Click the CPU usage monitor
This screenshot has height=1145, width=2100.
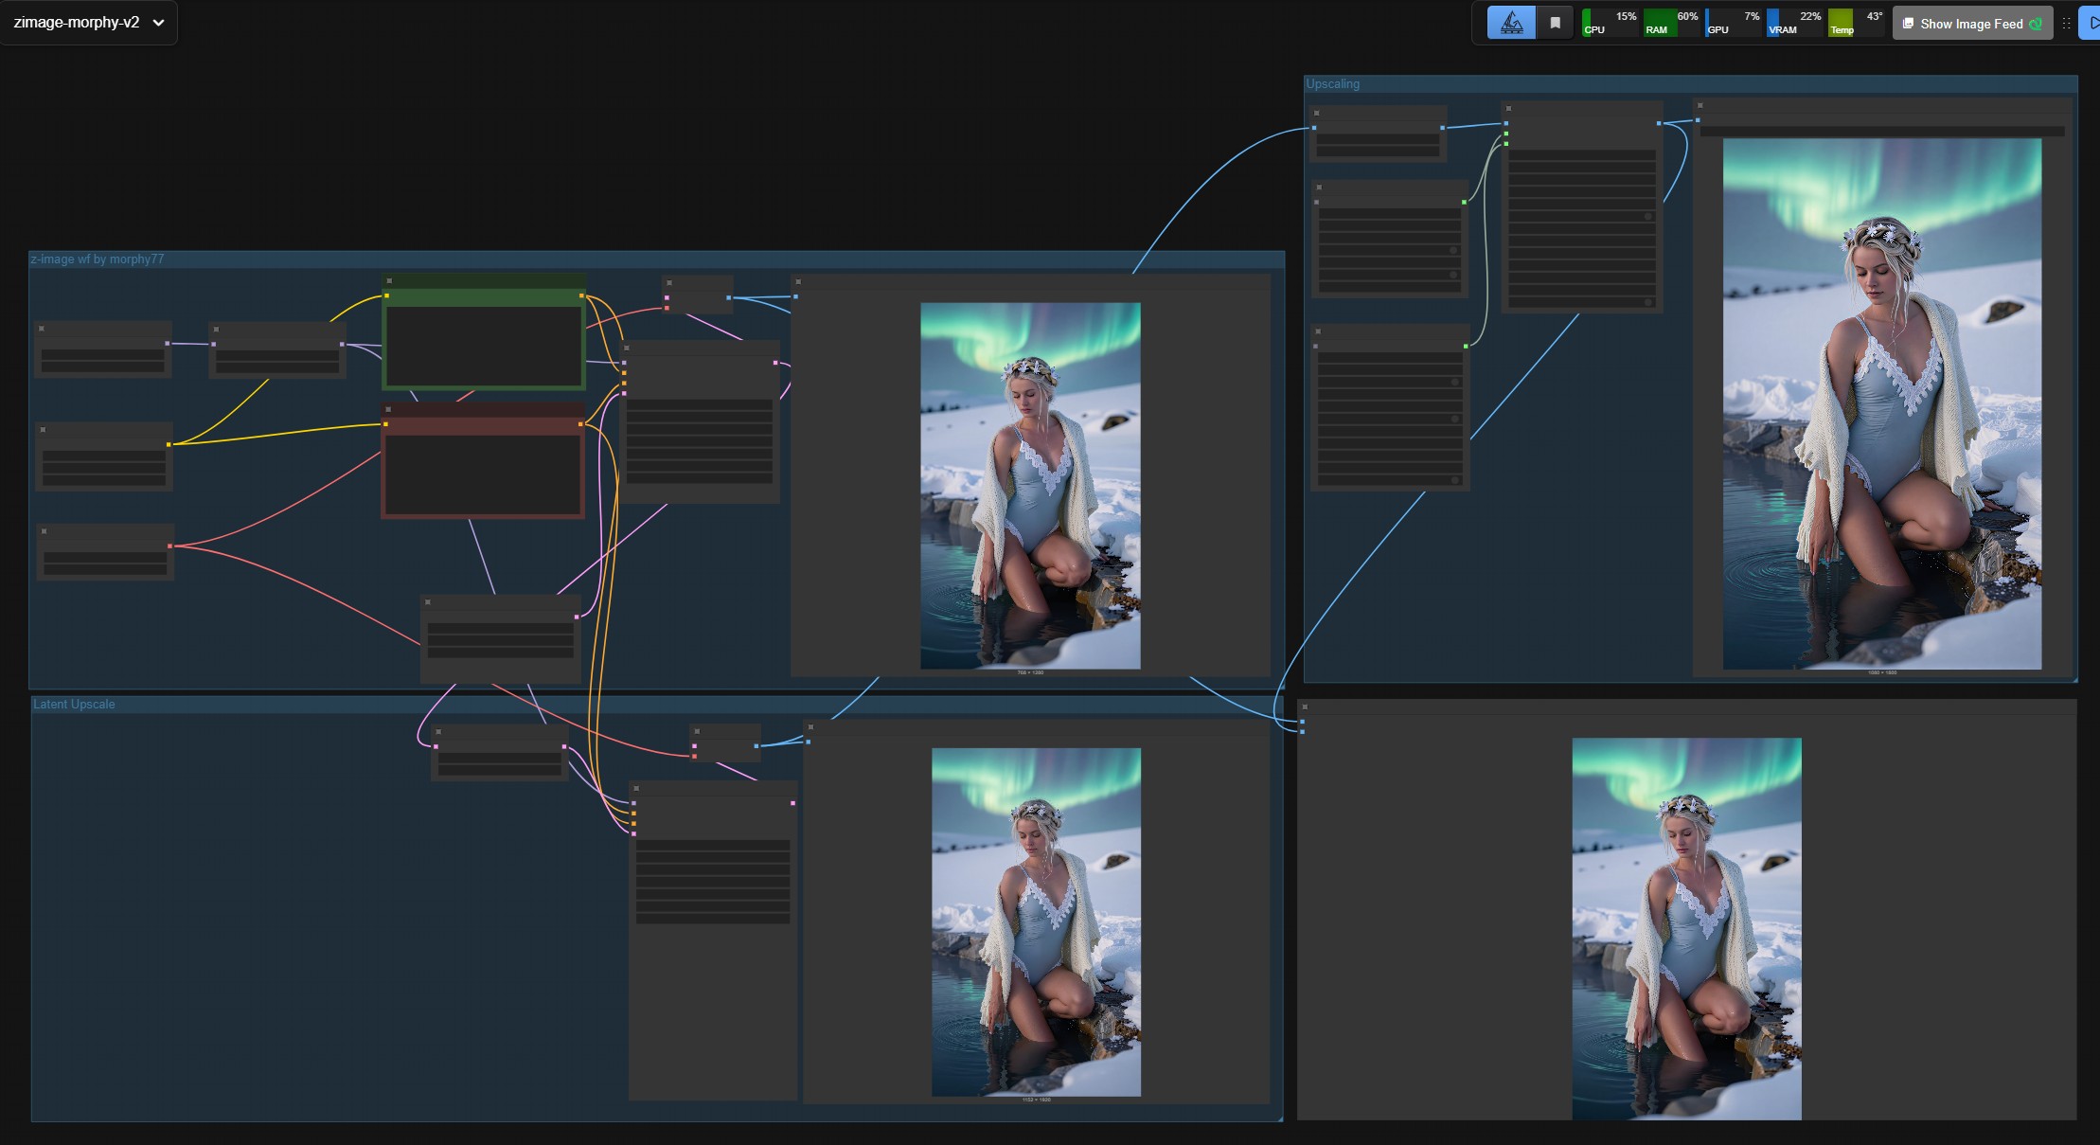[1610, 23]
